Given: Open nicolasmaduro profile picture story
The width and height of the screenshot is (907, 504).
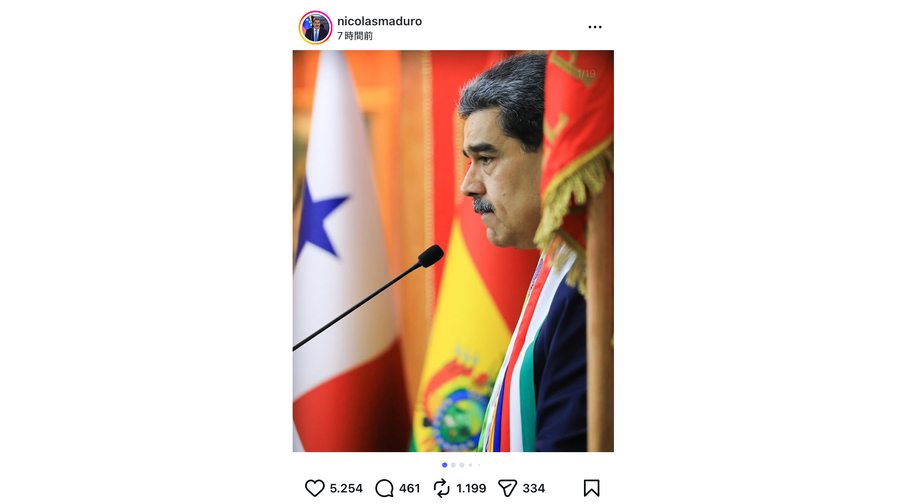Looking at the screenshot, I should pyautogui.click(x=315, y=28).
